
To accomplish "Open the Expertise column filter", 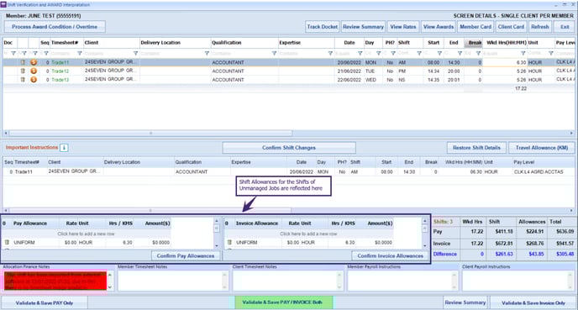I will [x=330, y=54].
